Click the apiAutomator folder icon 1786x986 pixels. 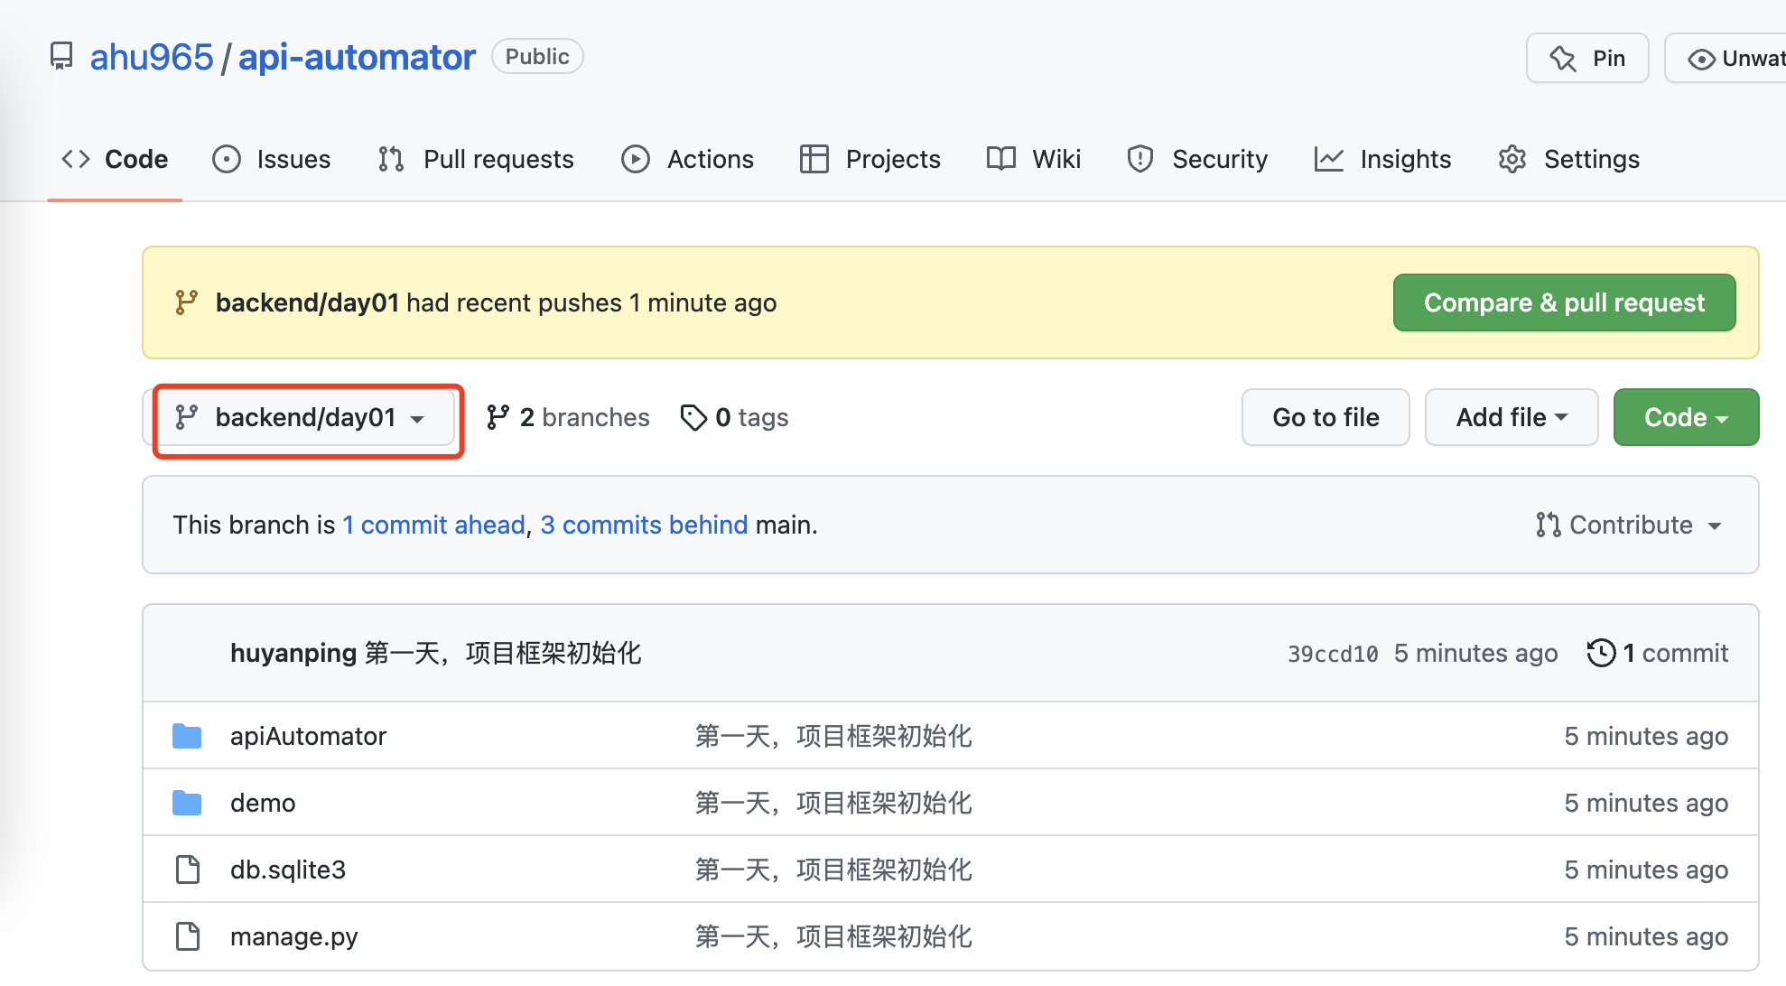187,736
